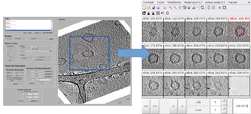This screenshot has width=251, height=114.
Task: Select the zoom out magnifier tool
Action: tap(175, 8)
